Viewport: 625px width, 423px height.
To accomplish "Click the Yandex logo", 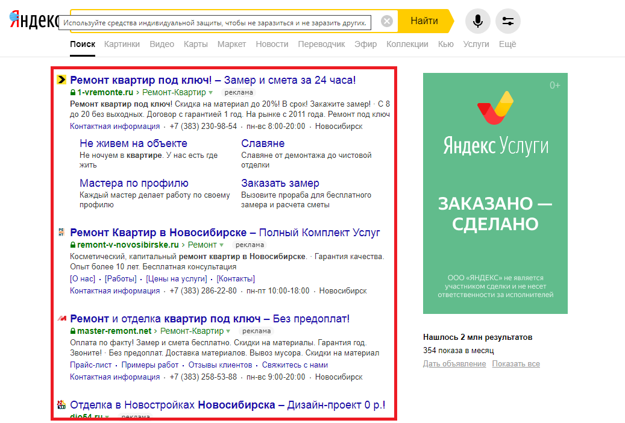I will point(34,20).
